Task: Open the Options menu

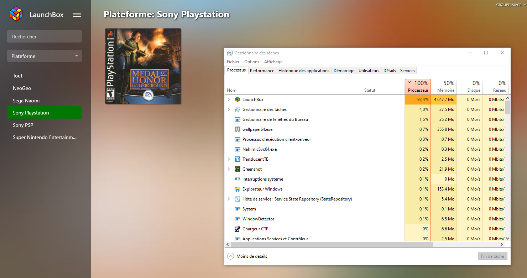Action: [x=252, y=62]
